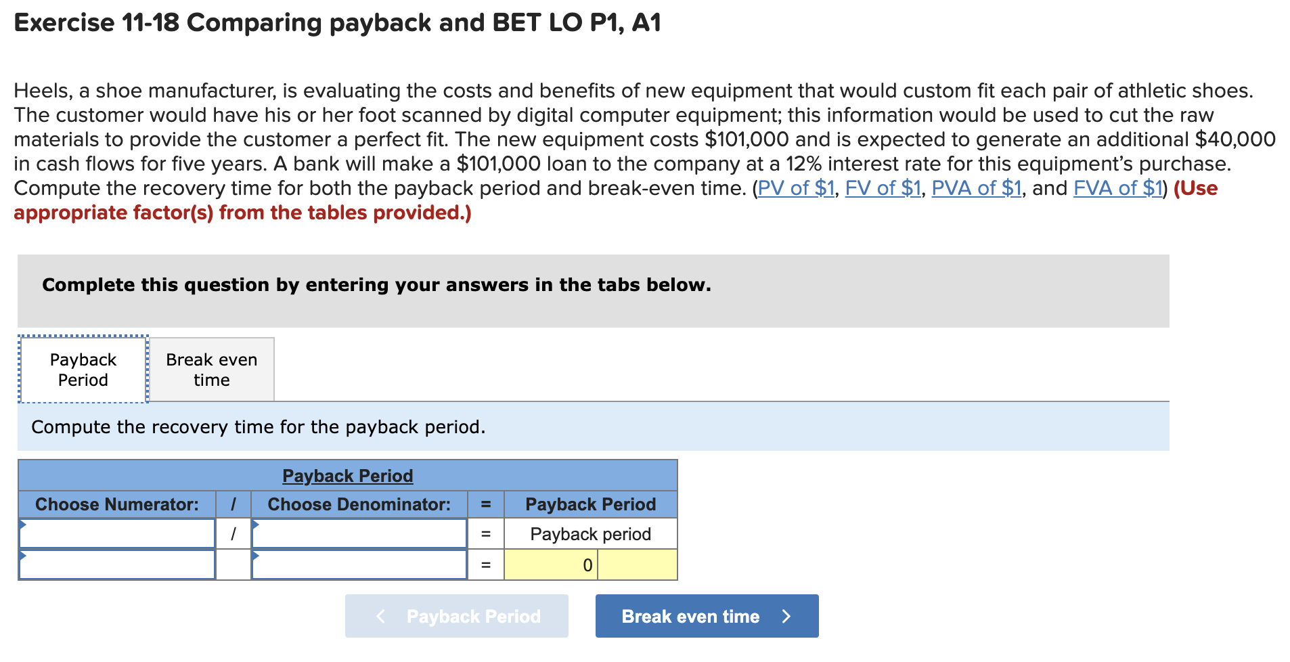The width and height of the screenshot is (1290, 662).
Task: Open the PV of $1 table link
Action: point(796,188)
